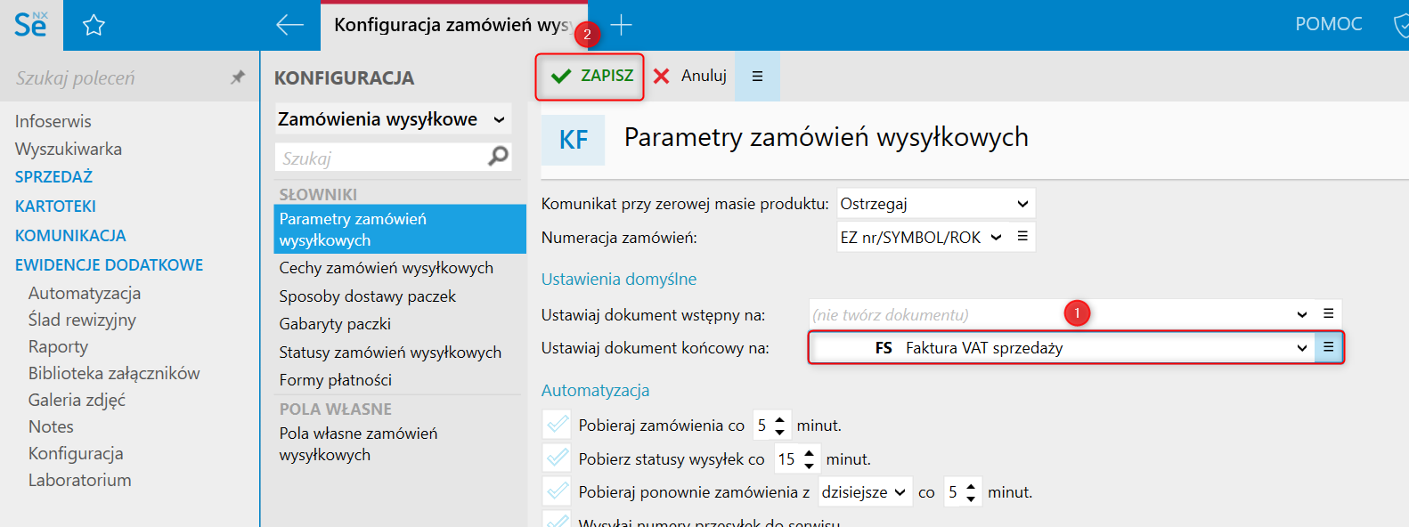Adjust Pobierz statusy wysyłek minutes spinner
Screen dimensions: 1409x527
(x=809, y=459)
